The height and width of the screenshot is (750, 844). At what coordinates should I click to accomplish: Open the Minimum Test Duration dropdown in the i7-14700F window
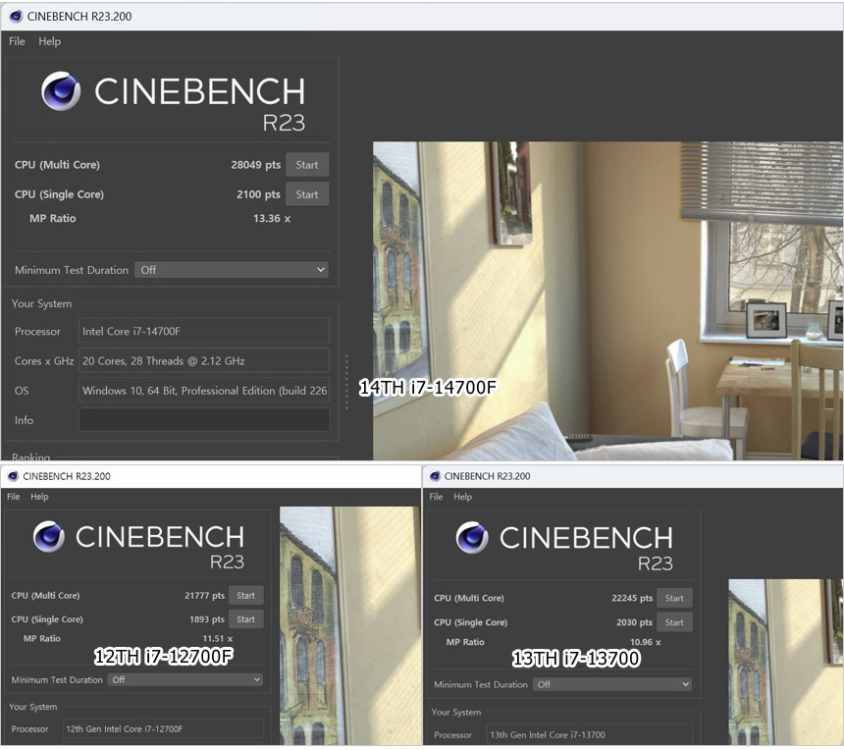tap(232, 270)
